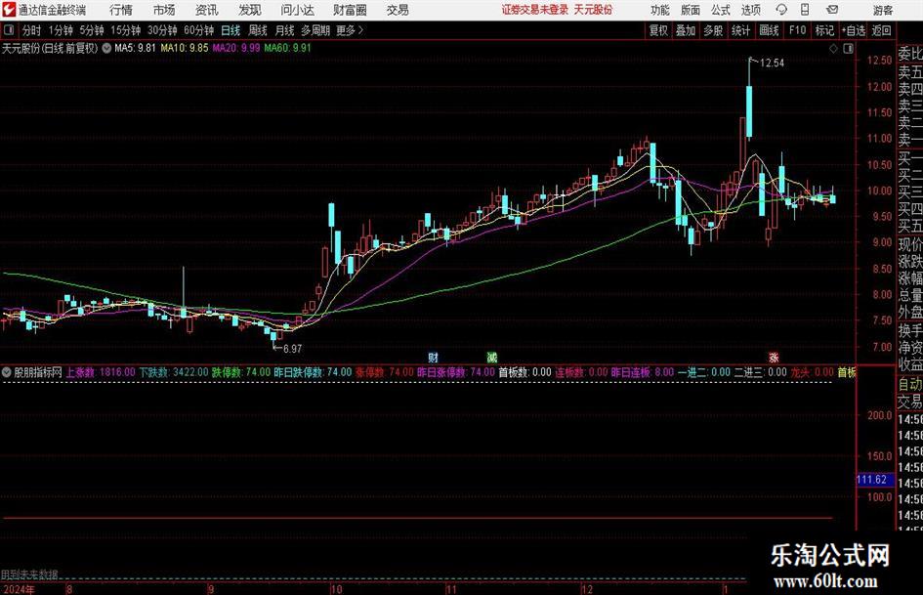Open the 问小达 menu
This screenshot has height=595, width=923.
click(x=297, y=10)
